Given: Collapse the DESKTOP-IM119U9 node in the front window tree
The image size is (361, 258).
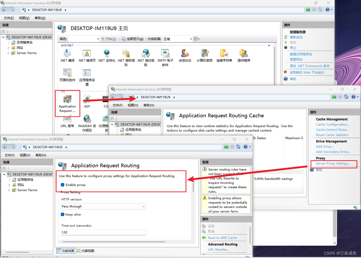Looking at the screenshot, I should click(x=4, y=174).
